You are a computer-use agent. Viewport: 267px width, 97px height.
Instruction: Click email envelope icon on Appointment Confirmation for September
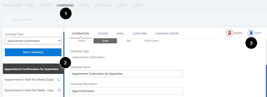click(62, 69)
